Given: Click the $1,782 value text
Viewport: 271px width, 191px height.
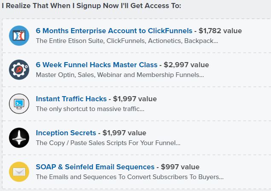Looking at the screenshot, I should point(220,31).
